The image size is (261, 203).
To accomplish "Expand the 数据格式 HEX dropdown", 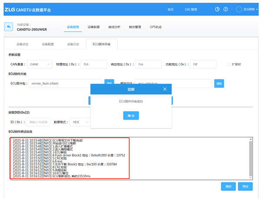I will pos(80,122).
